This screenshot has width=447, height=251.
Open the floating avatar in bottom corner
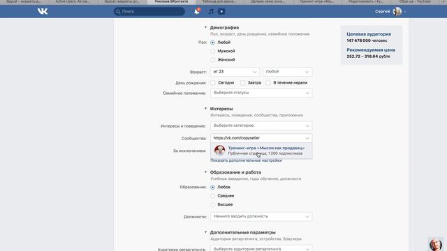[436, 244]
